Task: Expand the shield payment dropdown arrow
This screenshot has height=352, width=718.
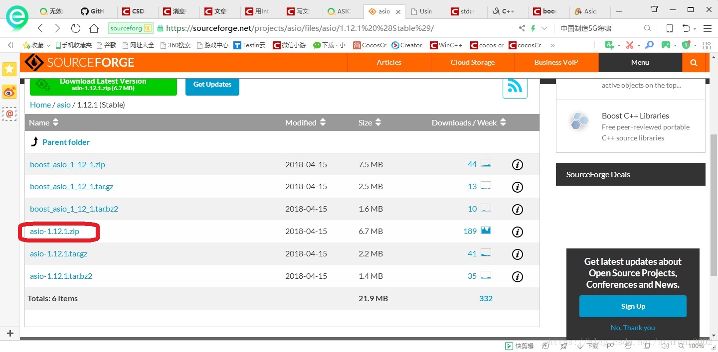Action: (695, 45)
